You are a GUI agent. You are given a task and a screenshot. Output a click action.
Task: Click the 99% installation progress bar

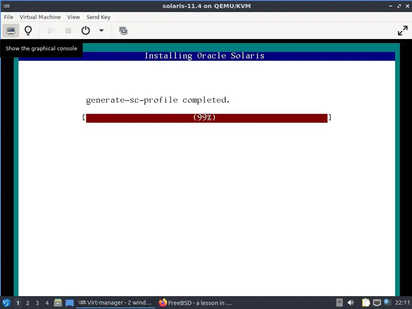pos(207,118)
